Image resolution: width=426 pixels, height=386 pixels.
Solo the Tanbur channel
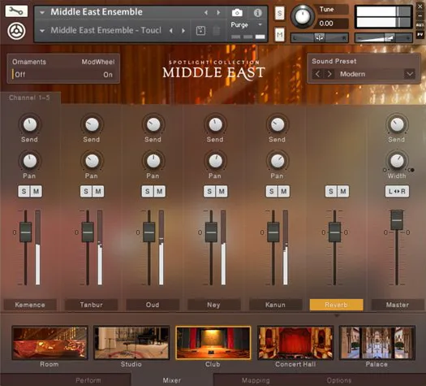click(x=86, y=191)
